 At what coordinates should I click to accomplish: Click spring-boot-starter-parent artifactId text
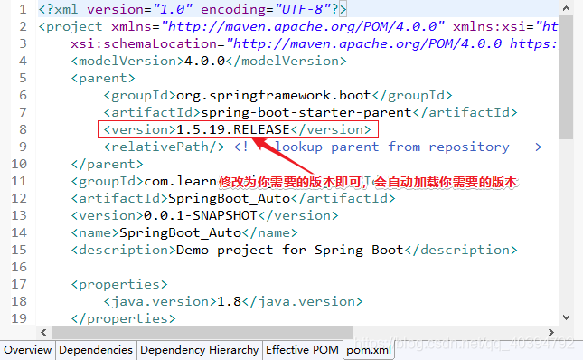(306, 112)
